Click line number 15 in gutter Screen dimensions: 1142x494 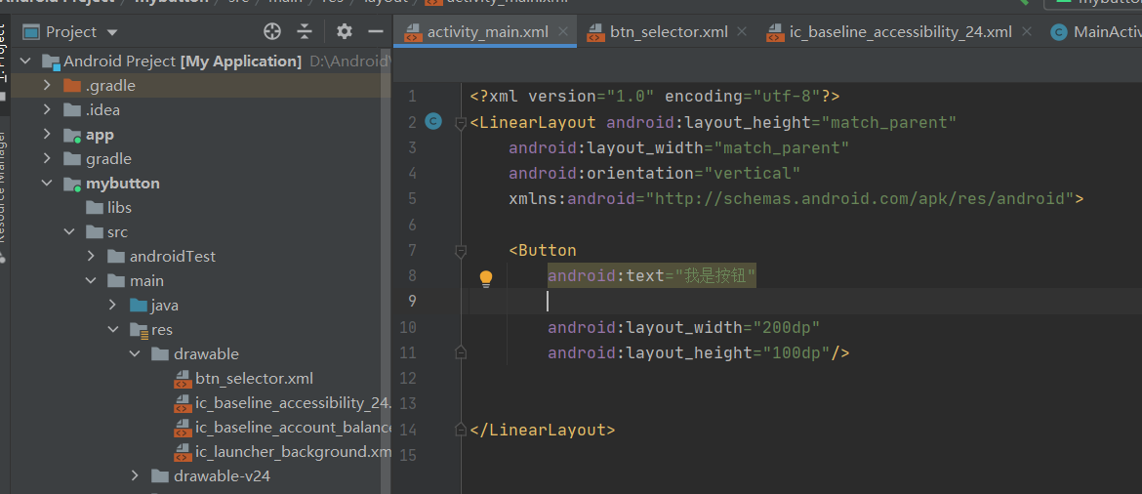[x=408, y=455]
